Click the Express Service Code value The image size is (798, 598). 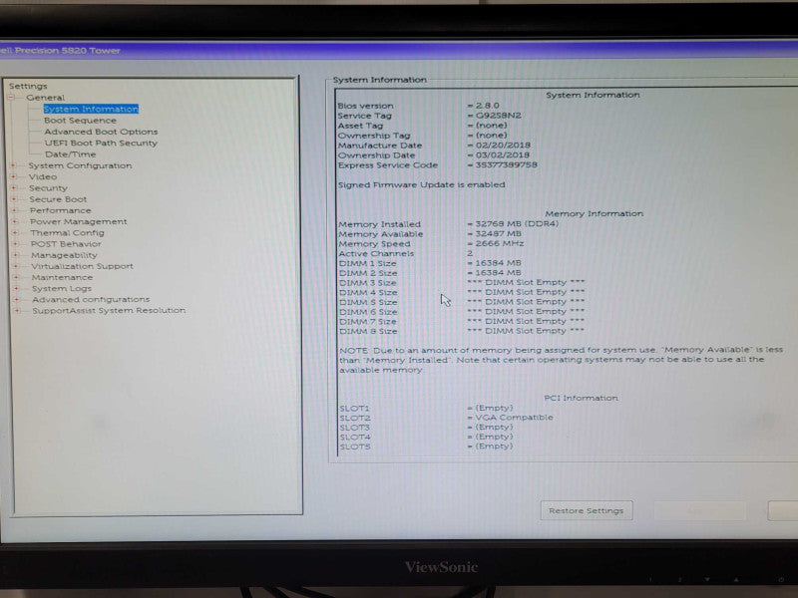pyautogui.click(x=507, y=164)
